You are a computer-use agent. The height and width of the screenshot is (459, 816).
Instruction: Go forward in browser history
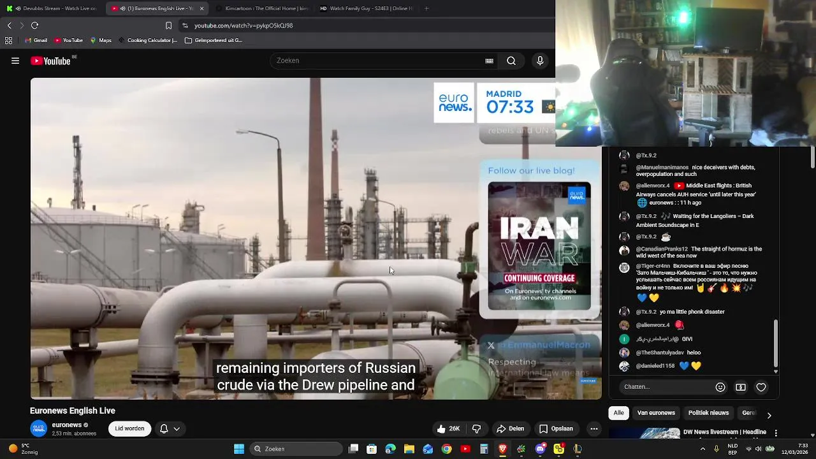pyautogui.click(x=22, y=25)
